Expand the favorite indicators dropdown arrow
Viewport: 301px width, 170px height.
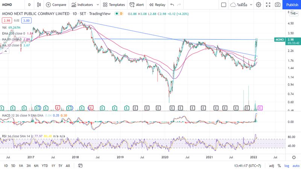[x=98, y=5]
